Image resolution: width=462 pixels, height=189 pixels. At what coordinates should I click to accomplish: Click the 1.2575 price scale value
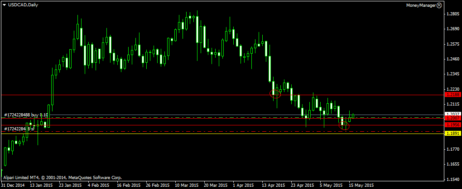tap(453, 44)
